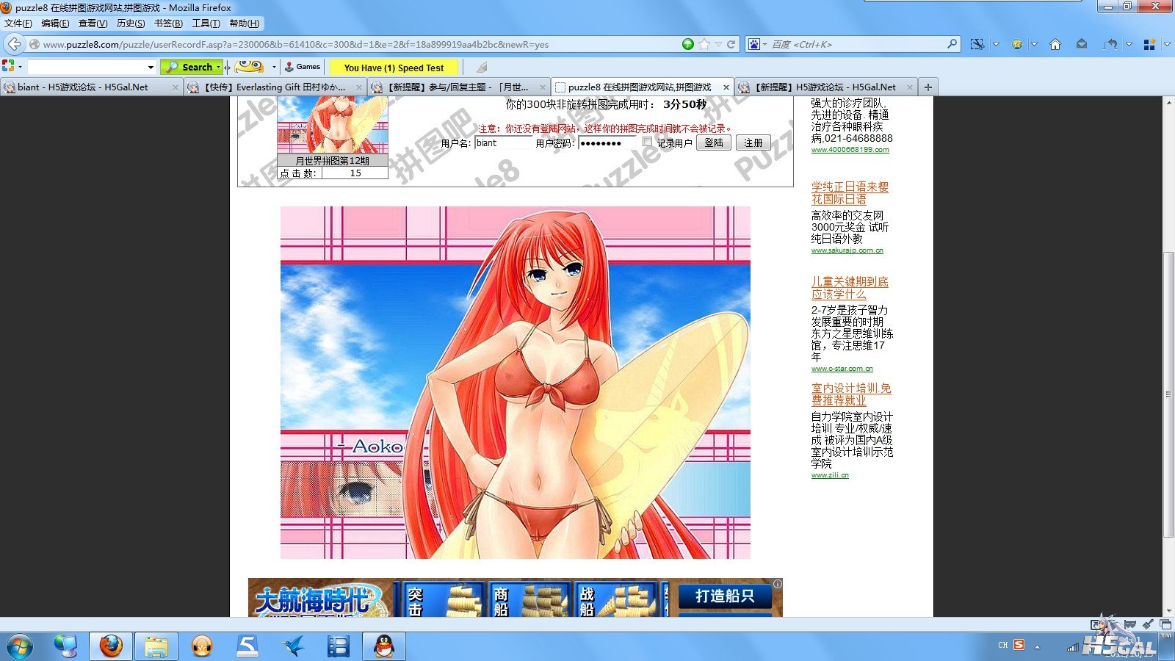Check the 记录用户 remember-user checkbox
Image resolution: width=1175 pixels, height=661 pixels.
click(647, 142)
